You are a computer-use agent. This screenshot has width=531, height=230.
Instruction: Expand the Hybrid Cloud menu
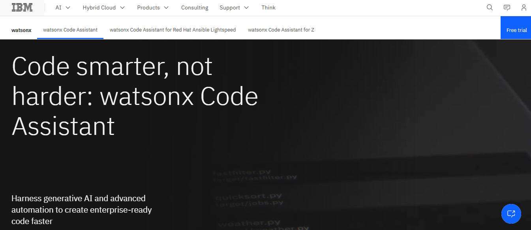click(x=104, y=7)
